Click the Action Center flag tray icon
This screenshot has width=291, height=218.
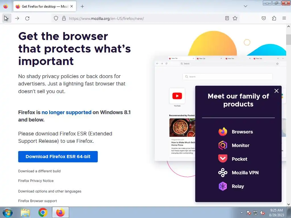click(x=248, y=213)
